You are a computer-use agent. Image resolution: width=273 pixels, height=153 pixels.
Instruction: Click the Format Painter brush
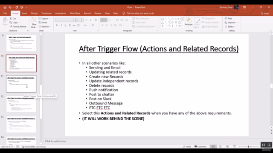11,26
